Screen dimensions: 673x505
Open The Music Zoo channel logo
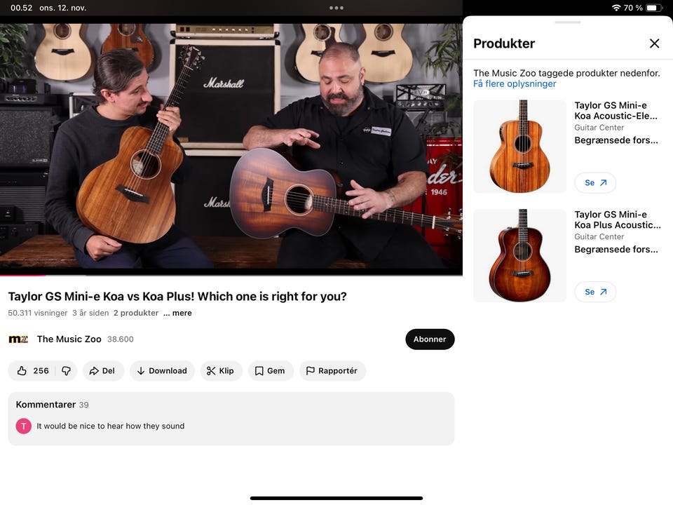pos(18,339)
